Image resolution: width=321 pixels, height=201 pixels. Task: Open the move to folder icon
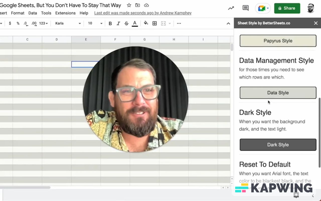click(x=138, y=5)
